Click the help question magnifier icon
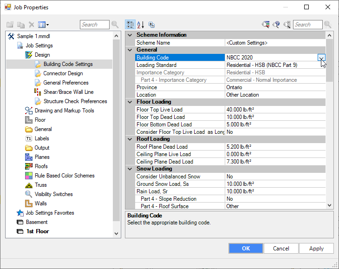 tap(276, 25)
